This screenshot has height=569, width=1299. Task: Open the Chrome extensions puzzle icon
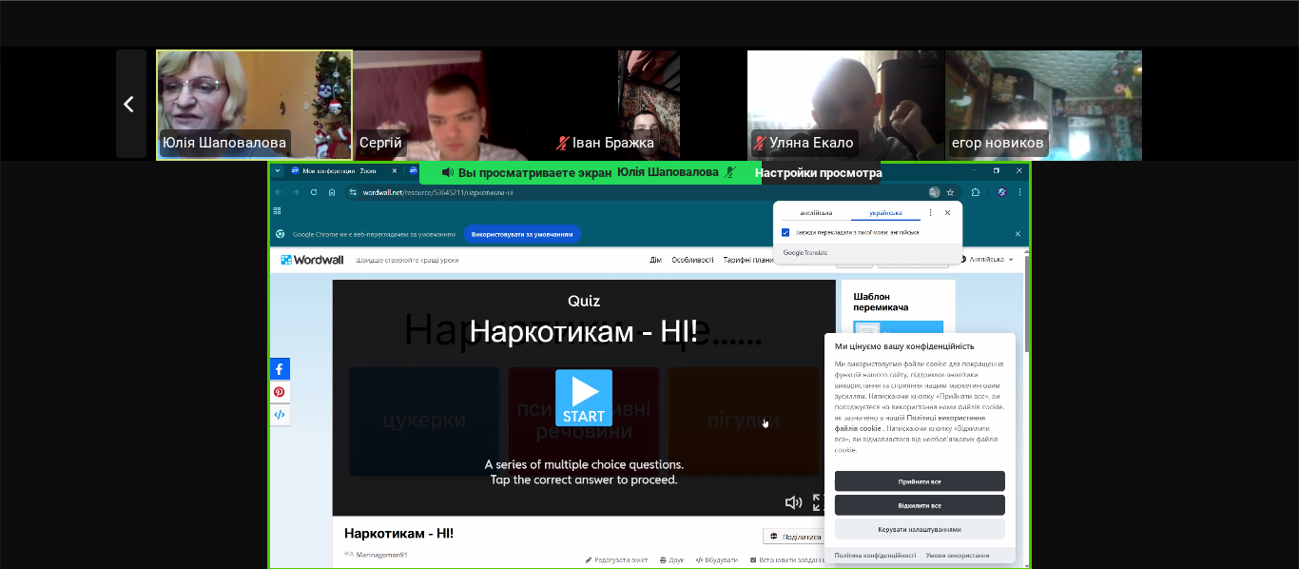tap(976, 192)
